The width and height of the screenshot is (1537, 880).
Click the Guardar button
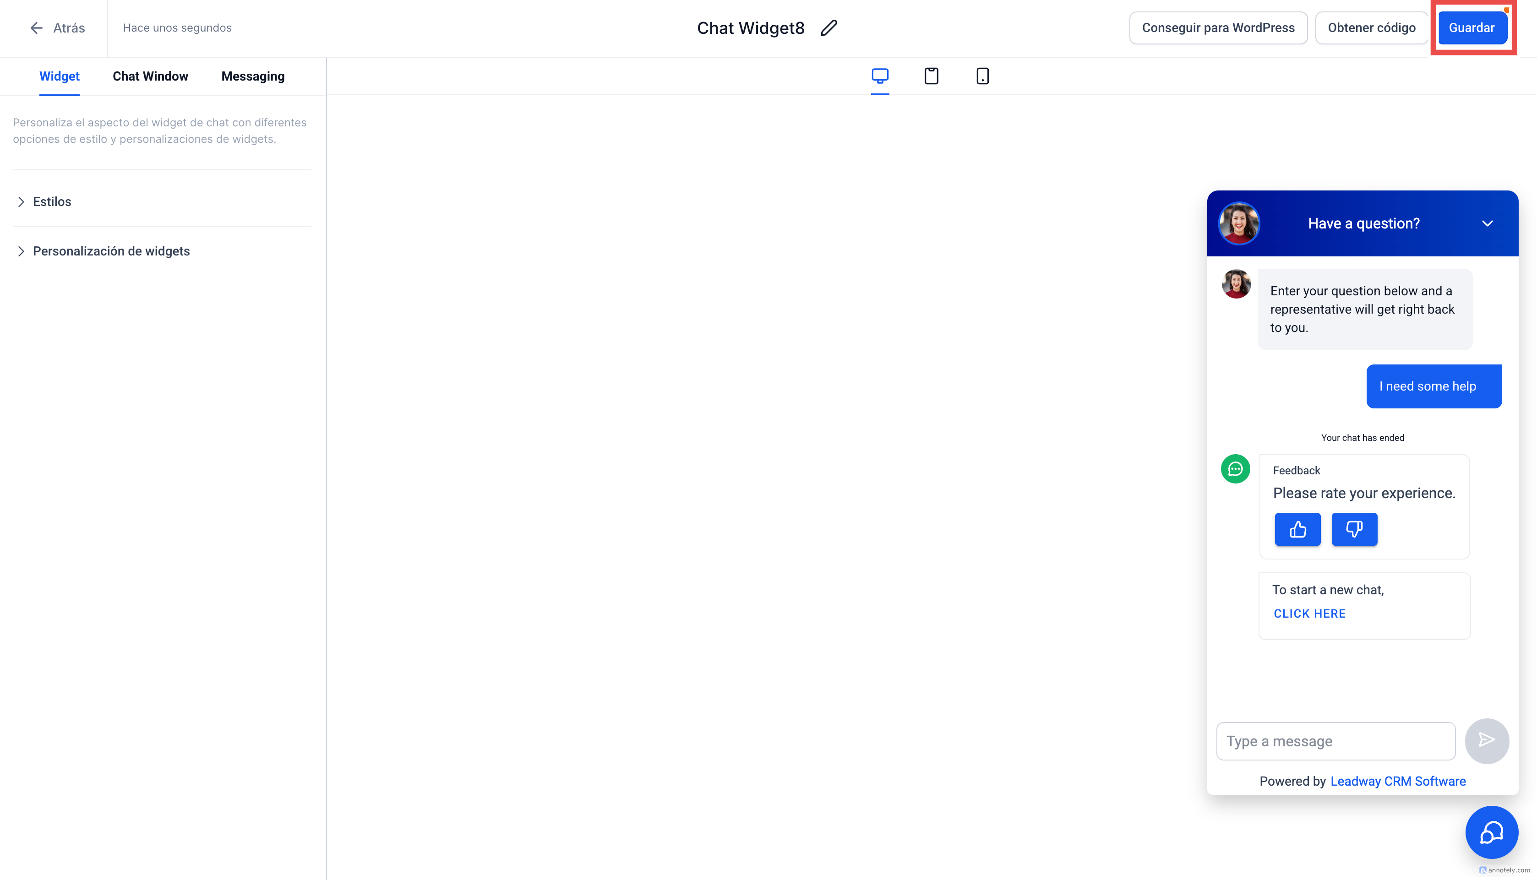pos(1471,28)
